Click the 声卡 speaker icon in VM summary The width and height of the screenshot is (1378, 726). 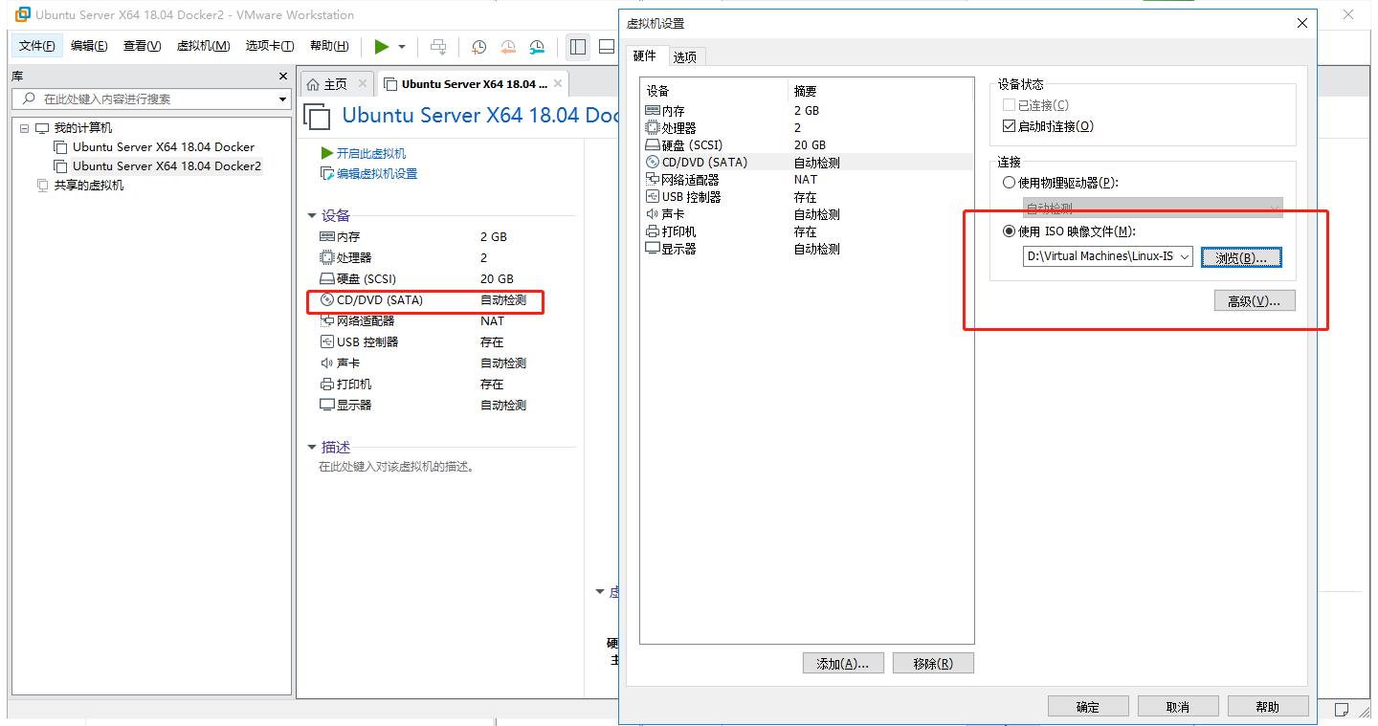tap(326, 363)
